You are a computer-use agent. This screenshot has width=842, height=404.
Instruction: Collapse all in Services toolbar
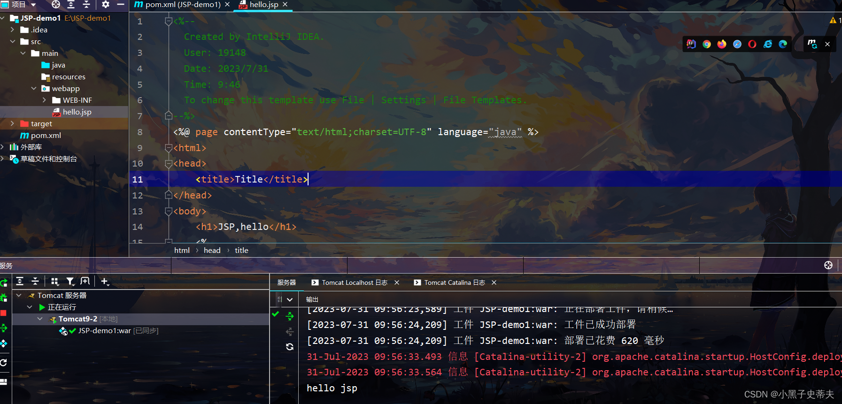point(35,281)
